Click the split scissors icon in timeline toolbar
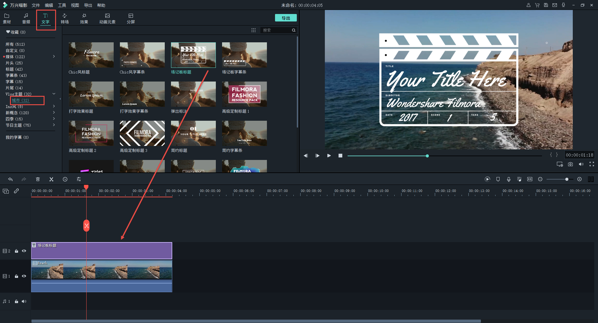Image resolution: width=598 pixels, height=323 pixels. (51, 179)
